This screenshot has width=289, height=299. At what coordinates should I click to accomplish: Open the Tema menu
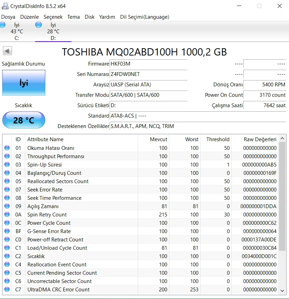[74, 17]
